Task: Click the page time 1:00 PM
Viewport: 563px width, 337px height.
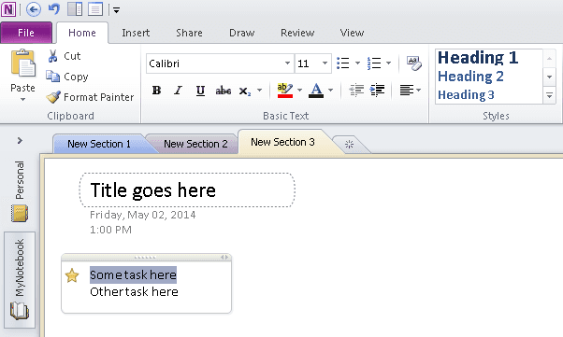Action: tap(110, 230)
